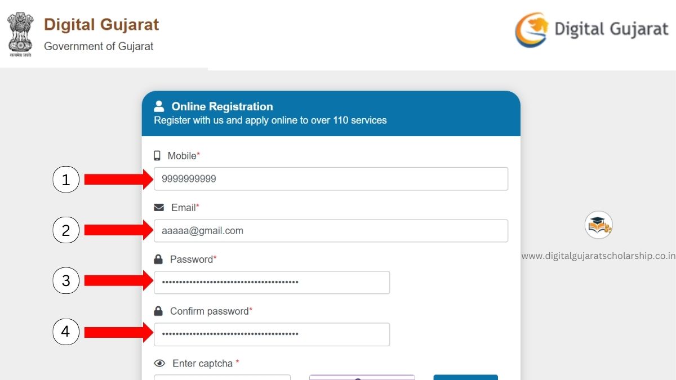Click the Digital Gujarat logo at top right
Image resolution: width=676 pixels, height=380 pixels.
(591, 30)
